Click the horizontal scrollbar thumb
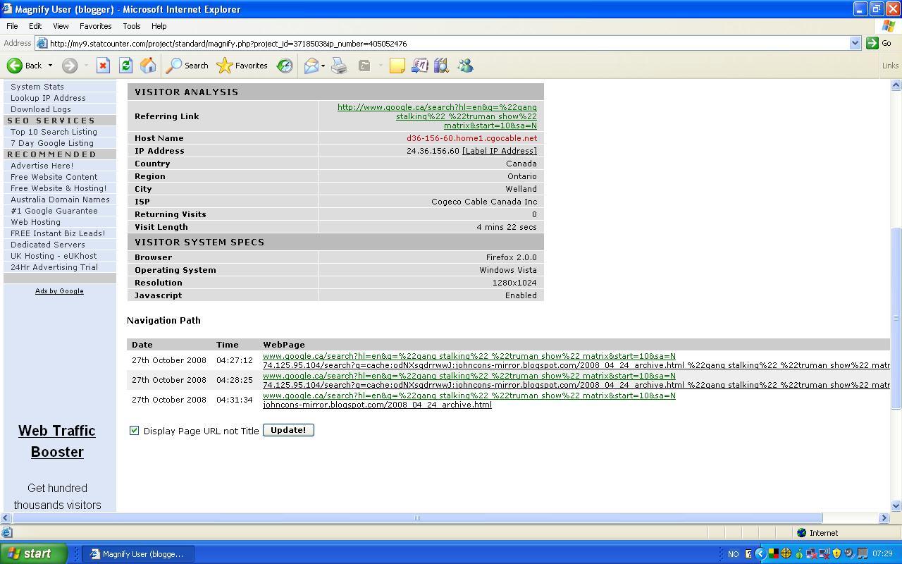The width and height of the screenshot is (902, 564). pyautogui.click(x=417, y=517)
